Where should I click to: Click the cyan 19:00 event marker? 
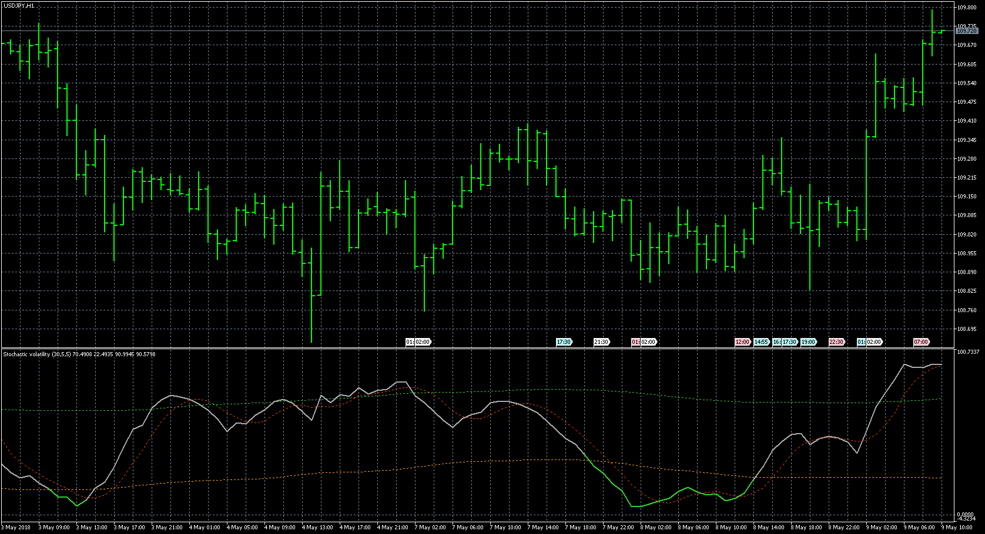tap(809, 342)
